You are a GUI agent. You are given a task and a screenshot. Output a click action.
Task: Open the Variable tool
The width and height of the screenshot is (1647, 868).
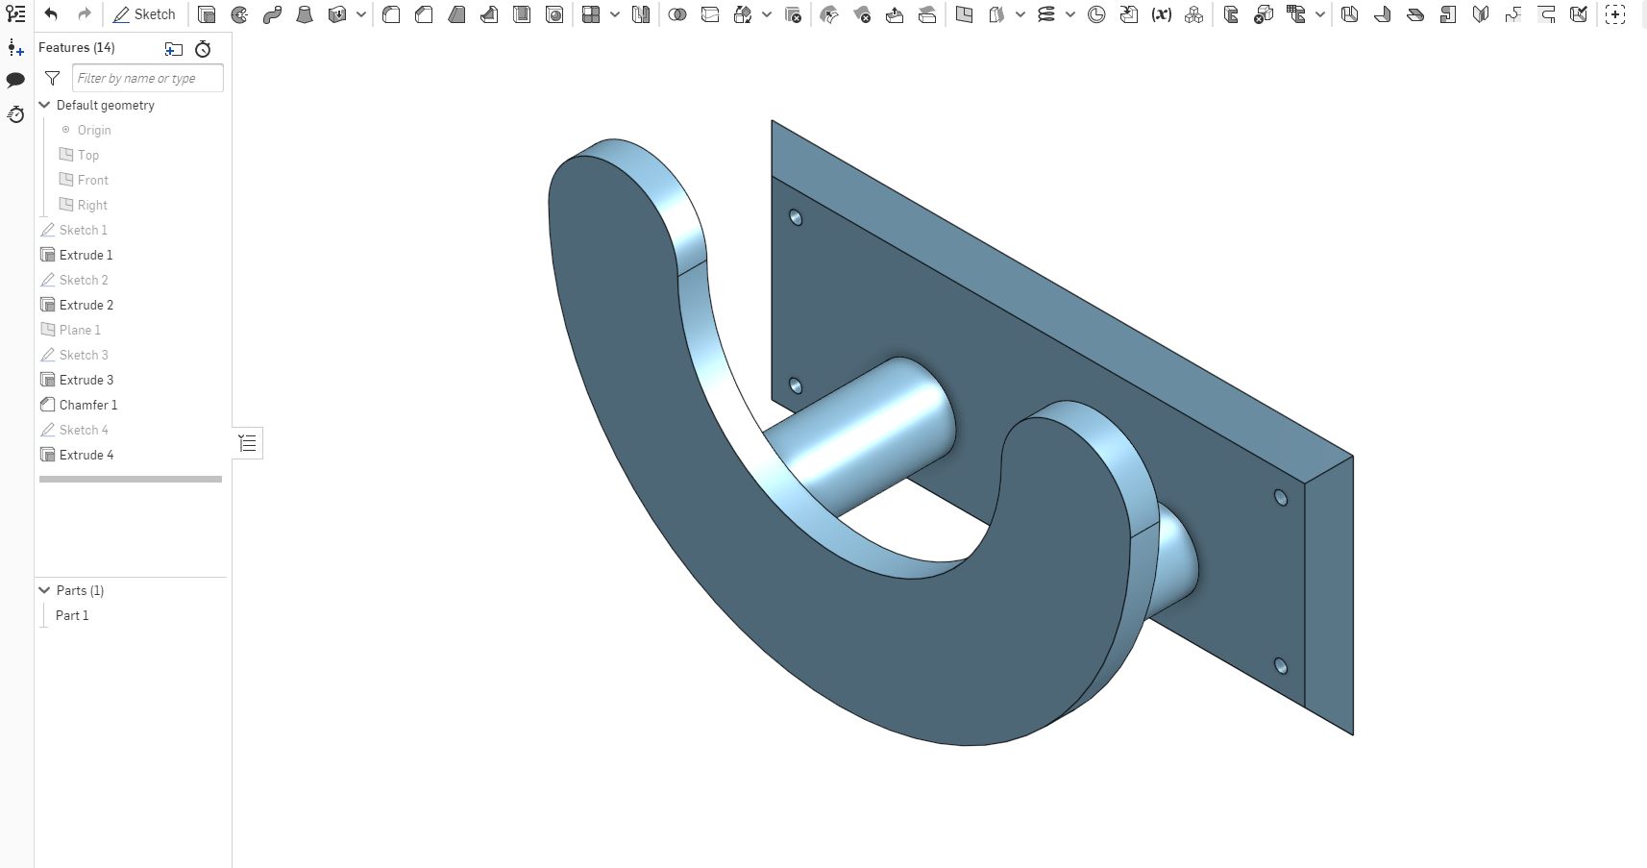1163,14
